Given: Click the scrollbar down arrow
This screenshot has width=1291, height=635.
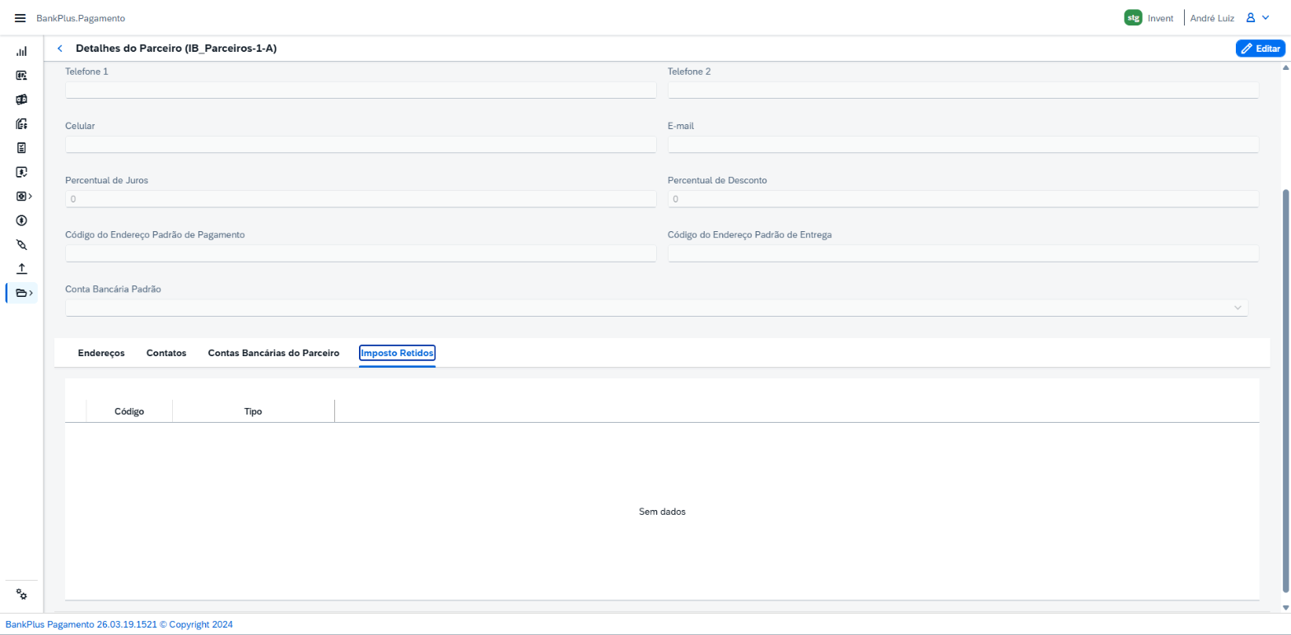Looking at the screenshot, I should [x=1286, y=607].
